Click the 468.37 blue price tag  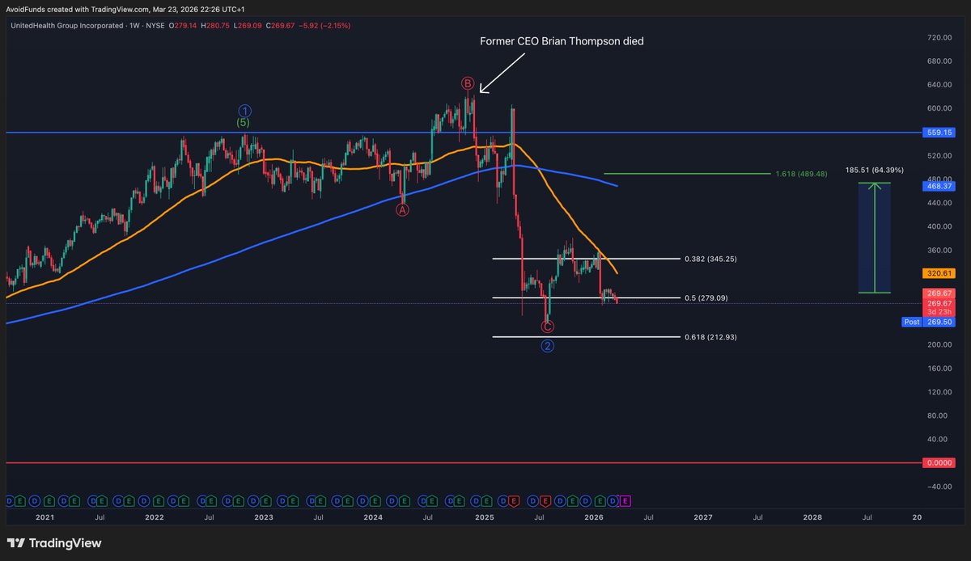coord(937,185)
